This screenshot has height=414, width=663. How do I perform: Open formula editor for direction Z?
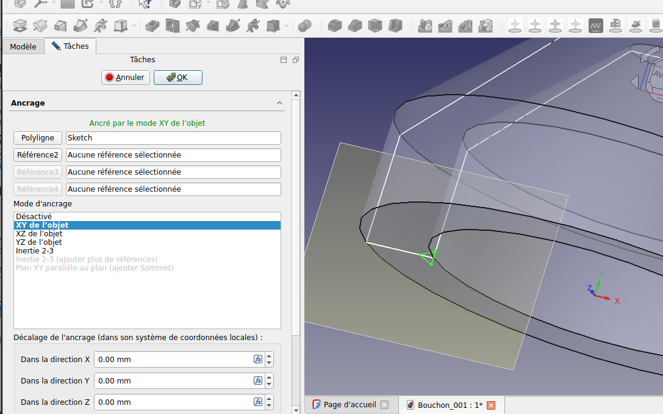(x=258, y=402)
